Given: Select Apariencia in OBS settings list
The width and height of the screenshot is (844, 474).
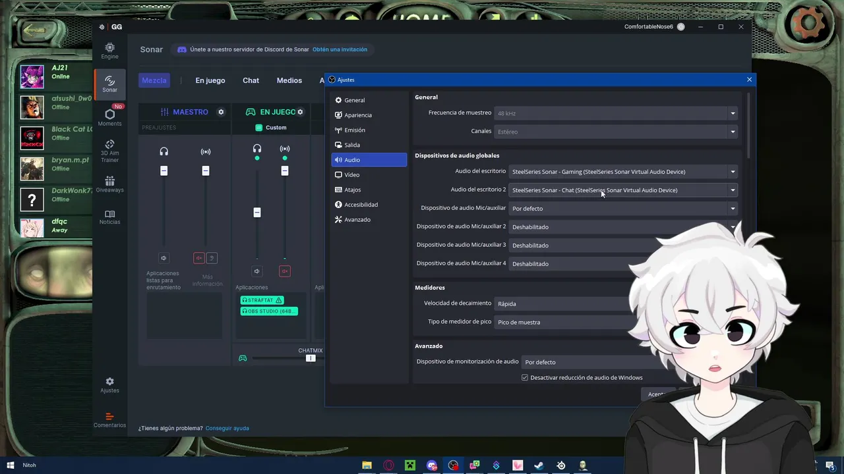Looking at the screenshot, I should (x=369, y=115).
